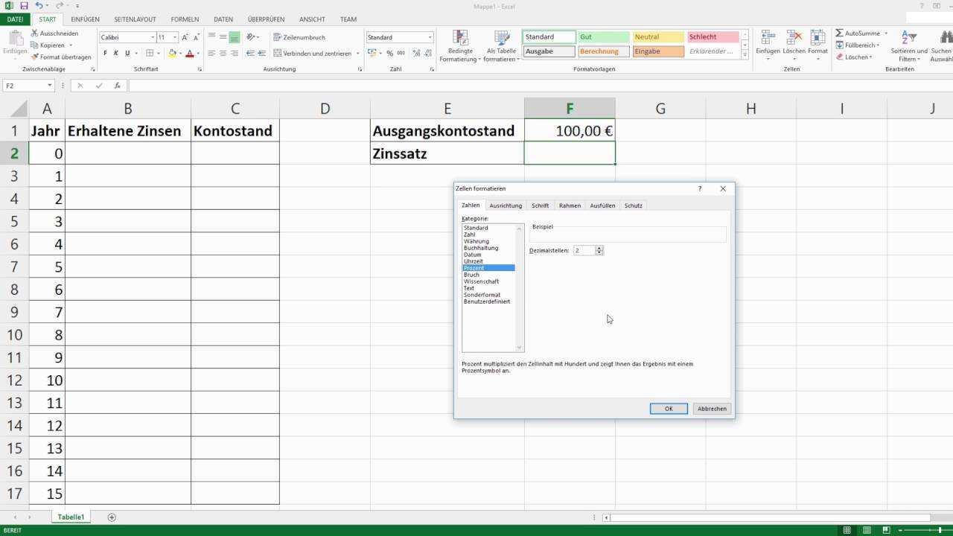This screenshot has height=536, width=953.
Task: Add a new sheet with plus icon
Action: click(112, 517)
